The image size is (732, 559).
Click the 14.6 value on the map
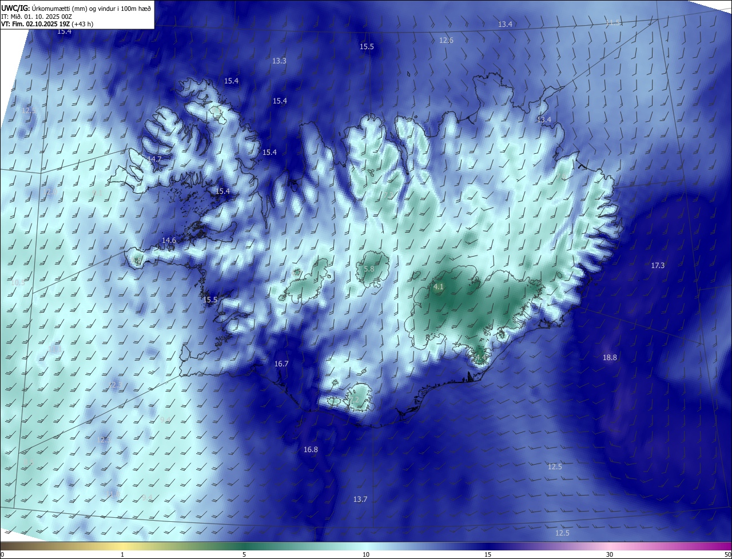169,240
